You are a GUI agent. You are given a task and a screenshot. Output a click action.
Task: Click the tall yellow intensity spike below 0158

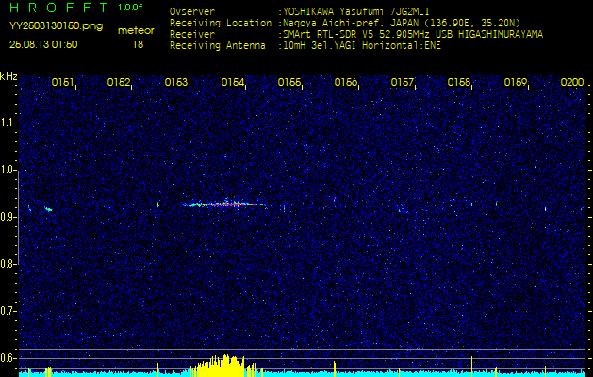(x=472, y=366)
